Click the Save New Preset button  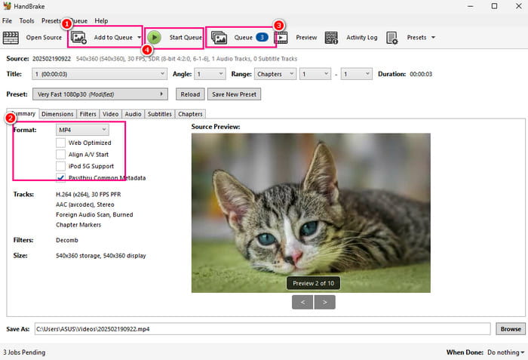[234, 94]
